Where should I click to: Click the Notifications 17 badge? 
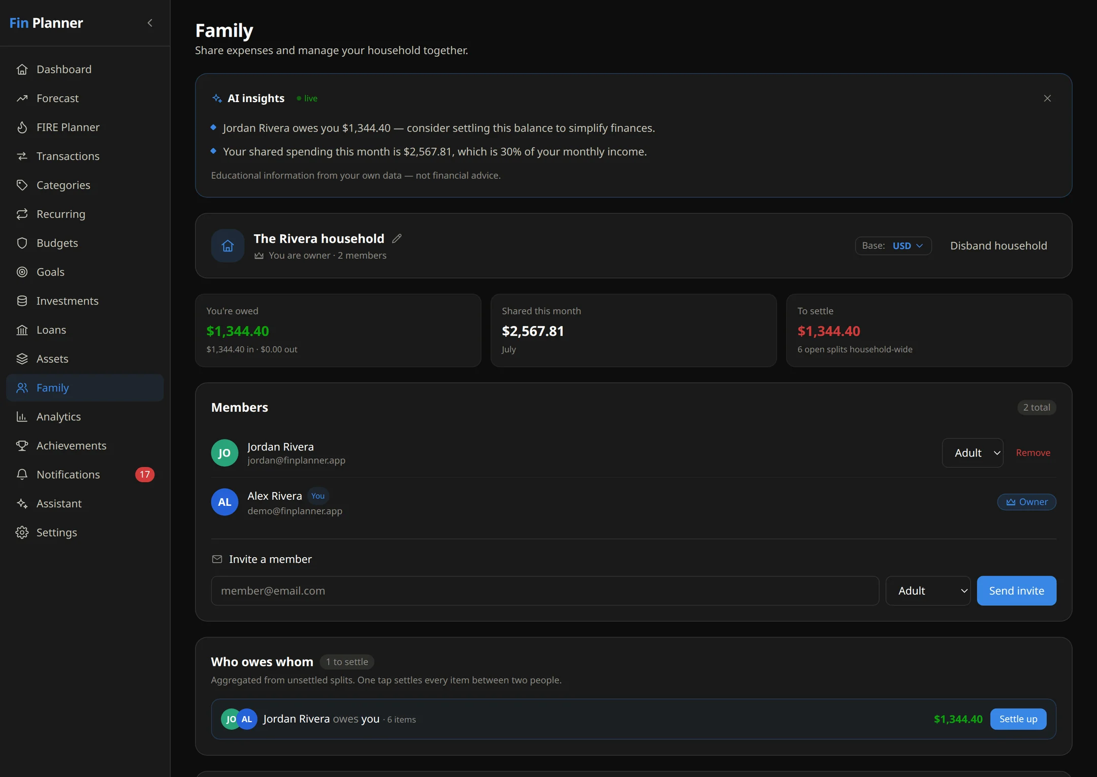click(x=145, y=474)
